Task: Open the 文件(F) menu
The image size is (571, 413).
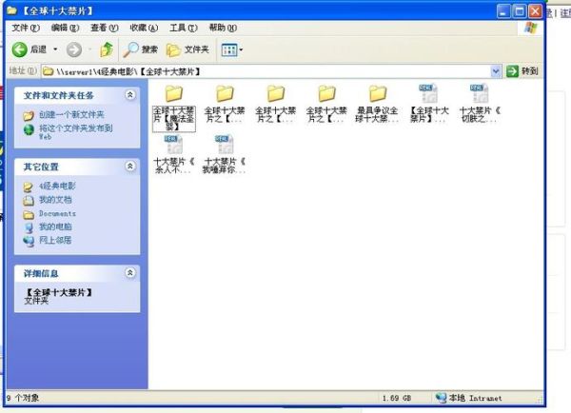Action: point(26,29)
